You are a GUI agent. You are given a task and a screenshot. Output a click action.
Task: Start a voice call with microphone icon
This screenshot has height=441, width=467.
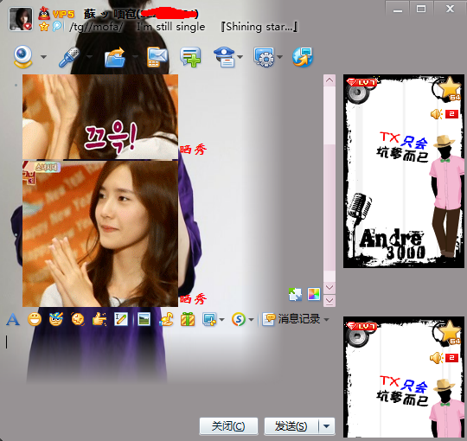coord(69,56)
